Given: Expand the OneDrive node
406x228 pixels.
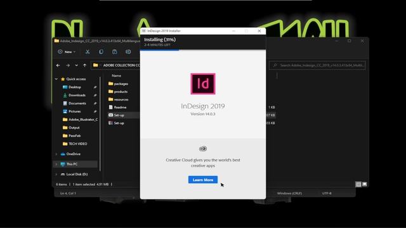Looking at the screenshot, I should [56, 154].
